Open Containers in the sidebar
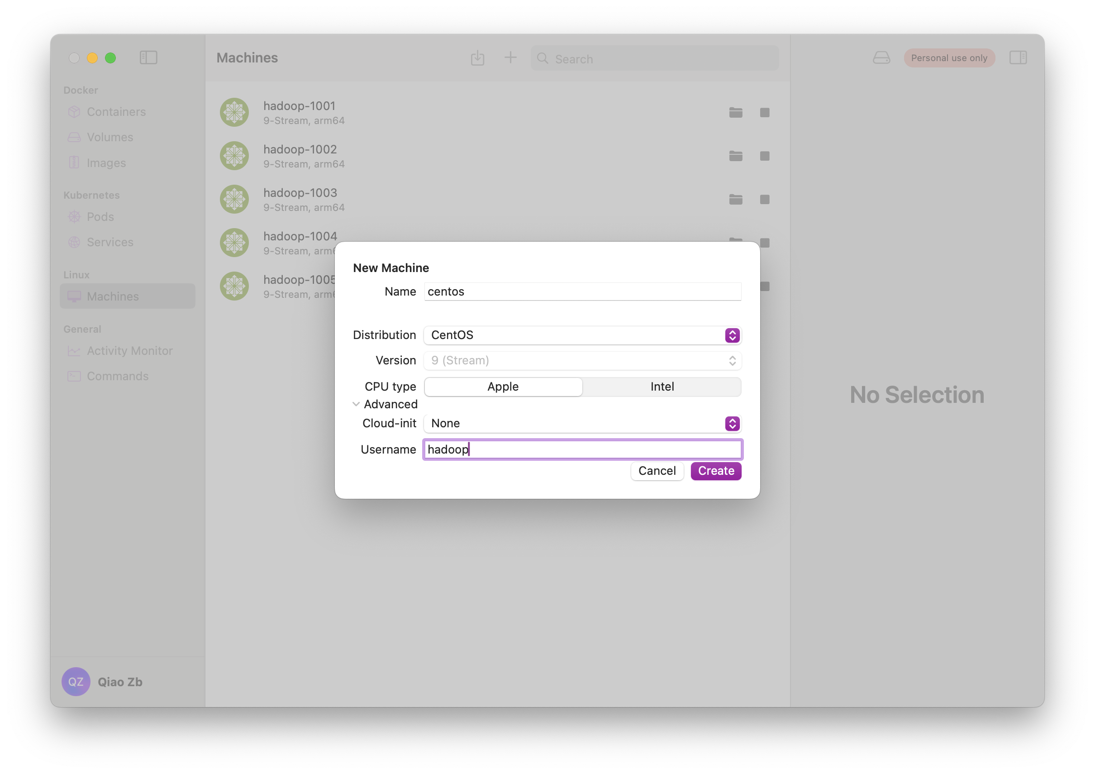This screenshot has width=1095, height=774. 116,112
